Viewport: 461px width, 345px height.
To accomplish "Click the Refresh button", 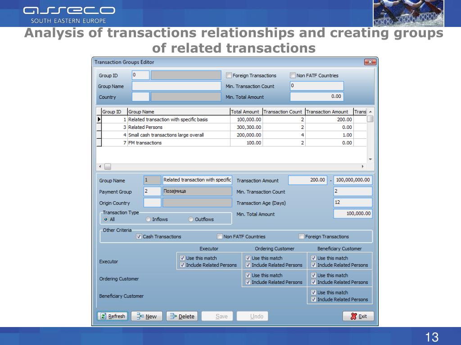I will (x=113, y=316).
